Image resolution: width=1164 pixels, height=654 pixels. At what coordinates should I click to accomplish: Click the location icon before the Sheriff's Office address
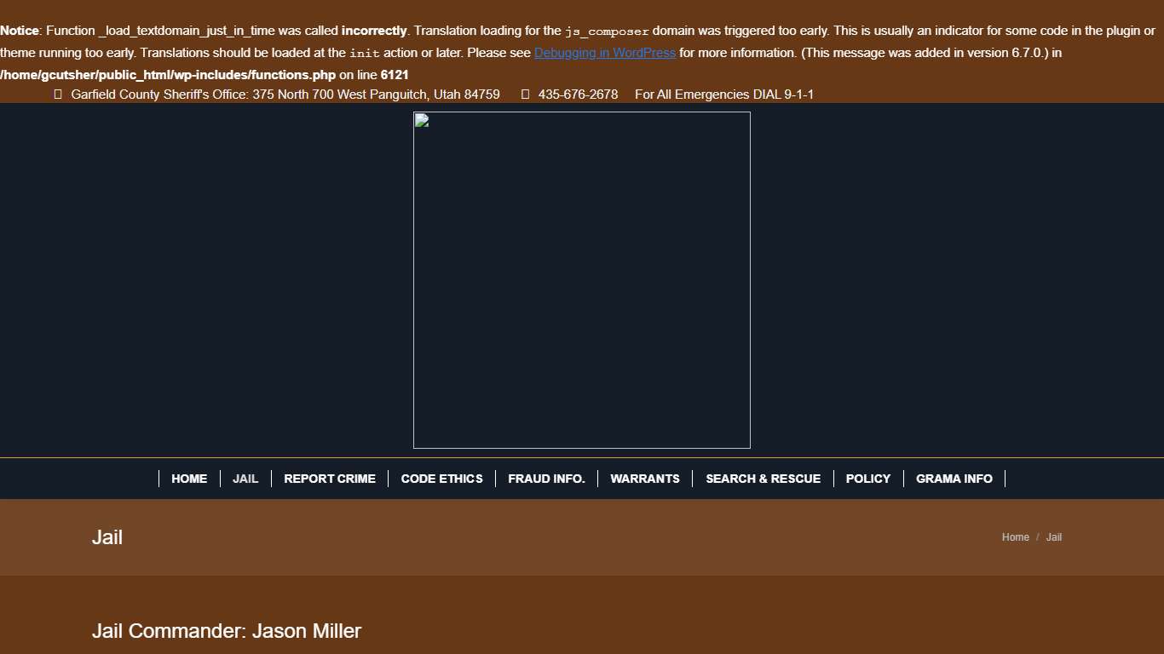(x=58, y=95)
